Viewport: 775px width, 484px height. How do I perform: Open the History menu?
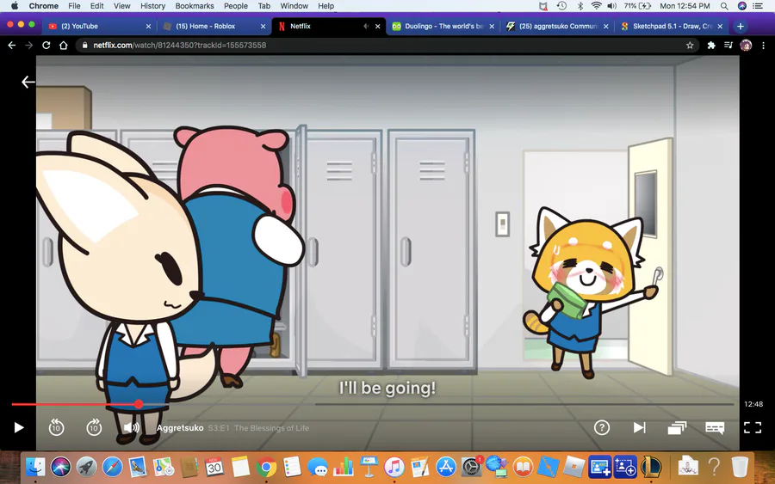click(x=152, y=6)
